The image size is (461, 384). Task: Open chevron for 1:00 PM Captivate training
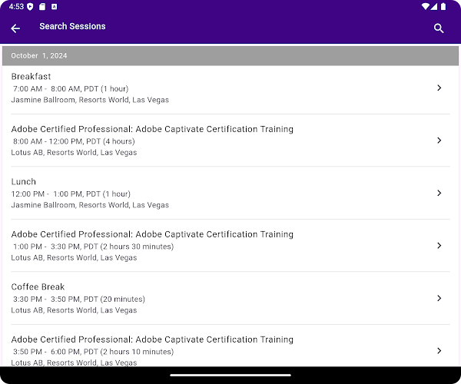[x=439, y=246]
